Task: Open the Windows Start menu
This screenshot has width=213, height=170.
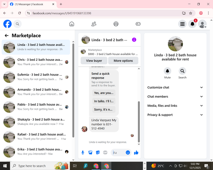Action: (5, 166)
